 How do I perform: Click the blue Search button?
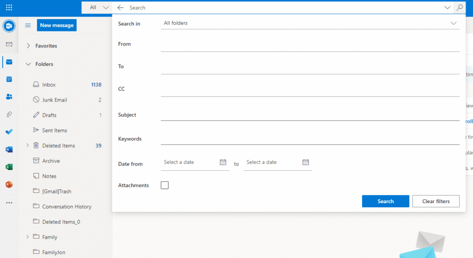coord(385,201)
